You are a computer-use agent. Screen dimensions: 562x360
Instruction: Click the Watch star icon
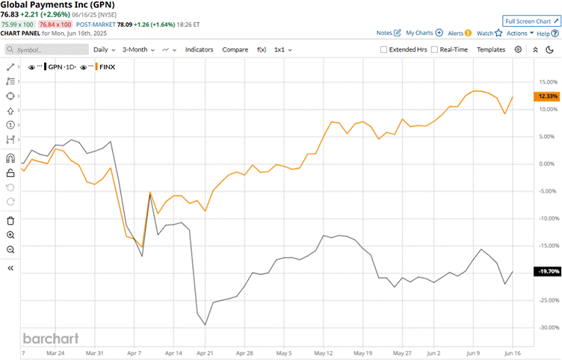pos(498,33)
